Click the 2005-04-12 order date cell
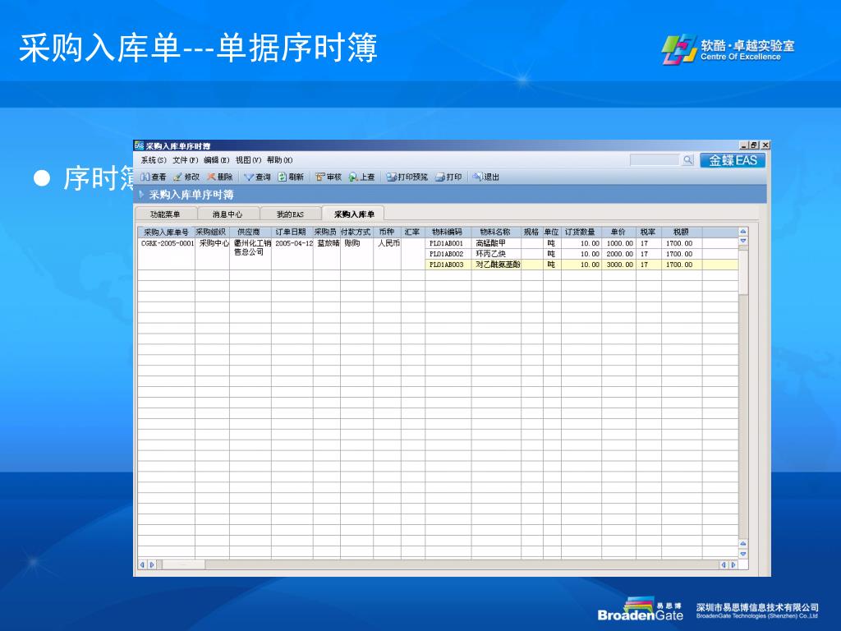This screenshot has width=841, height=631. (x=292, y=254)
